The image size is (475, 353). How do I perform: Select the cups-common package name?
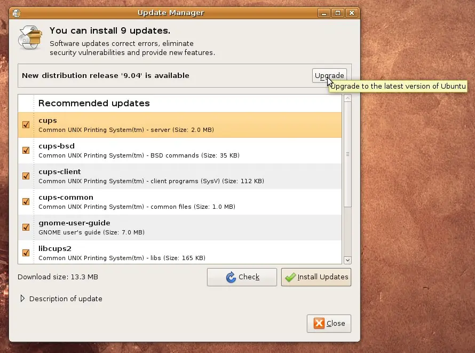coord(66,197)
